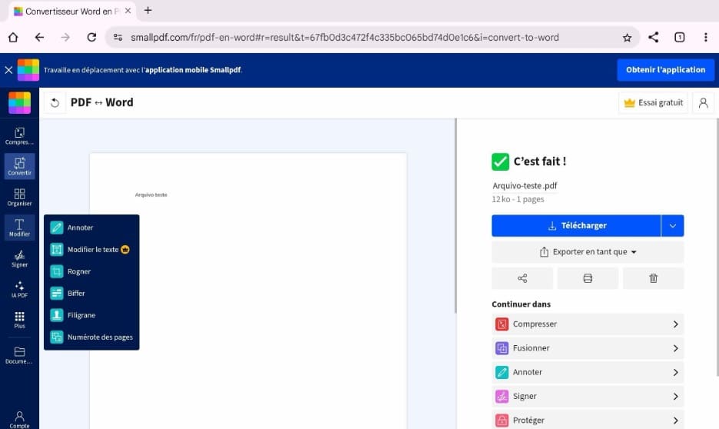Open the Modifier sidebar tool
Screen dimensions: 719x429
tap(19, 228)
